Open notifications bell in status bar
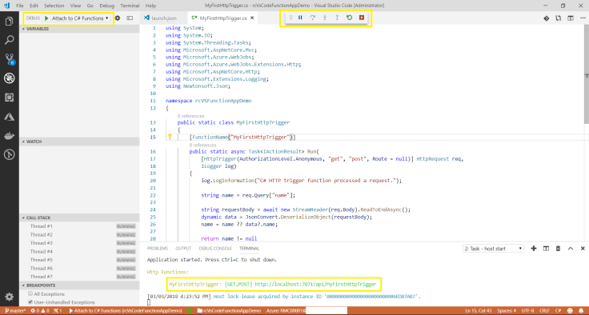 (x=580, y=311)
